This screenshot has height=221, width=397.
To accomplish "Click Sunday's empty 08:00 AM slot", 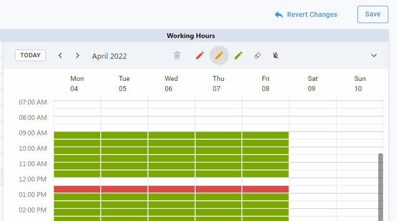I will [x=359, y=120].
